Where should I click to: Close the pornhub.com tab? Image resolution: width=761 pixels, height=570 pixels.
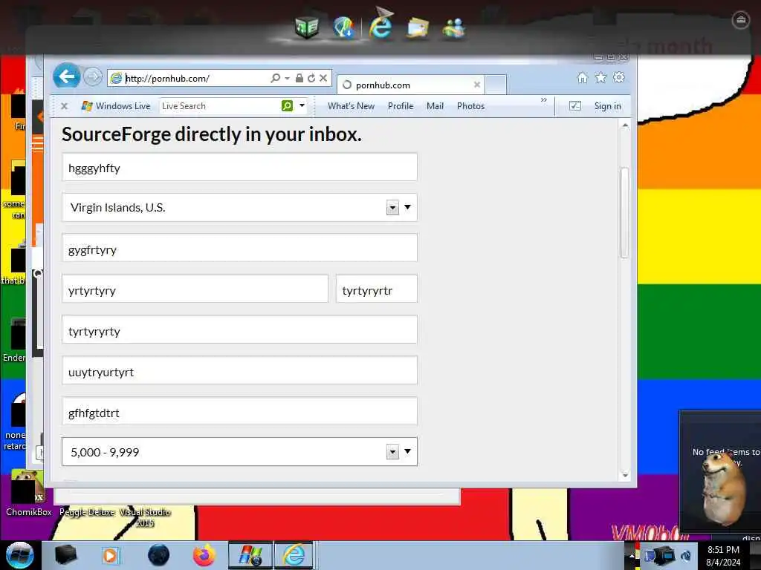[477, 85]
